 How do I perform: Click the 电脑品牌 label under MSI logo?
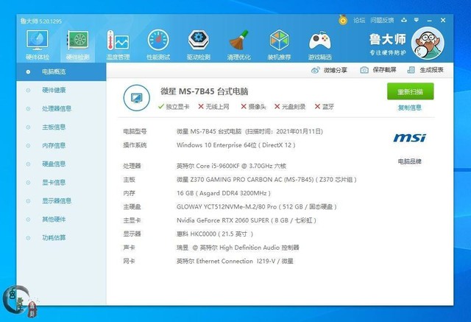click(x=409, y=161)
